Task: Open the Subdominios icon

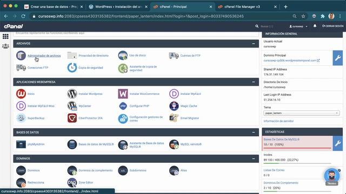Action: tap(123, 170)
